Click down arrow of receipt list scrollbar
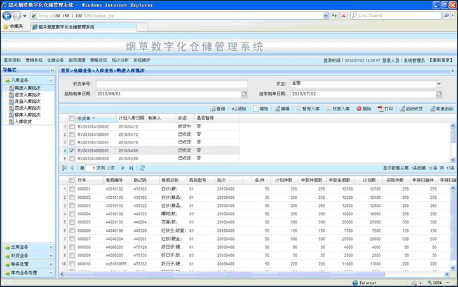This screenshot has width=458, height=287. (x=453, y=160)
